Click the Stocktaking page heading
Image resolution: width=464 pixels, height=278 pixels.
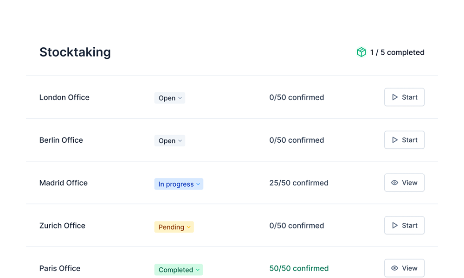[x=75, y=52]
